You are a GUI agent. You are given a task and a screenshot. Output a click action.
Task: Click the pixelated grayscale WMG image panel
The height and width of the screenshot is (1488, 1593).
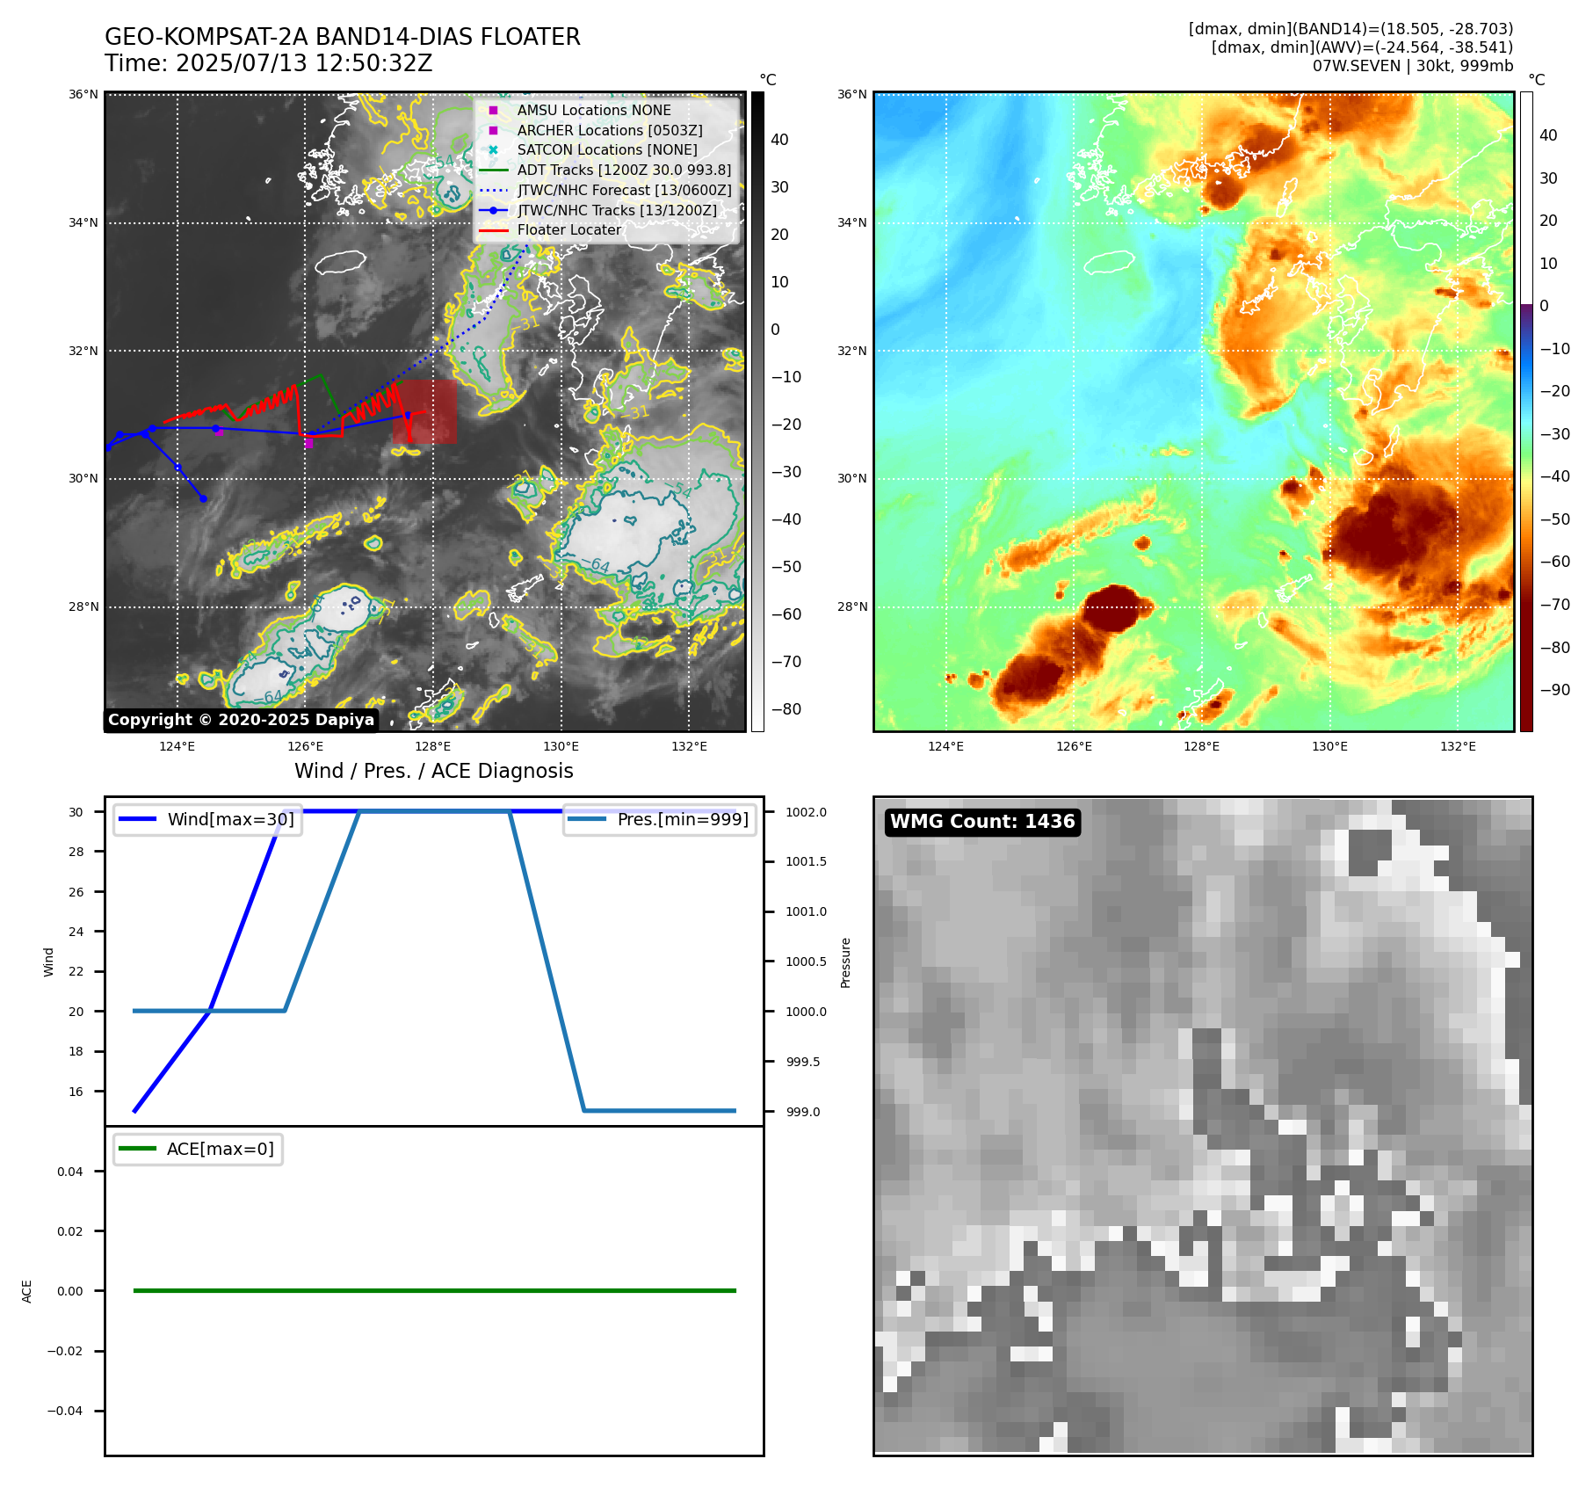tap(1203, 1126)
